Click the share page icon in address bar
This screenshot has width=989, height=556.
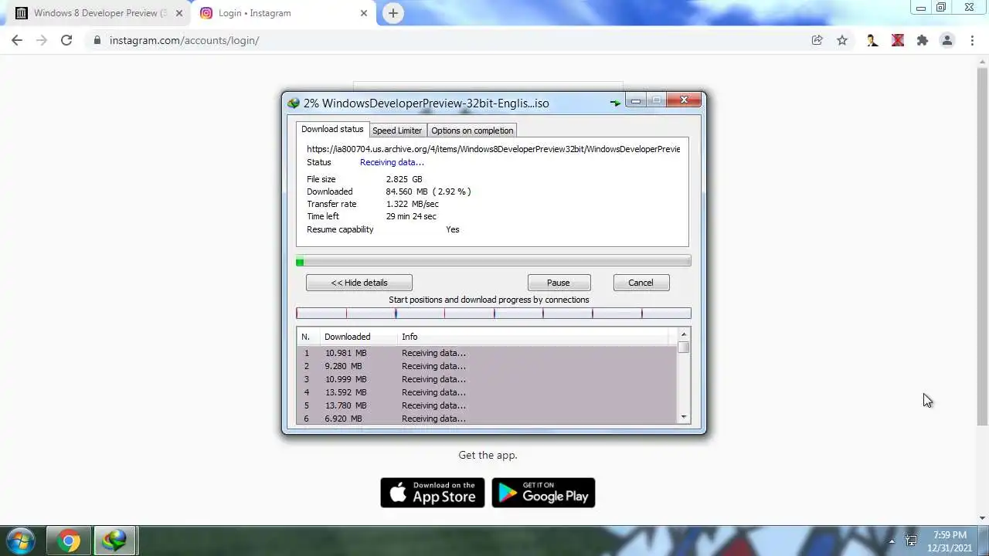[817, 40]
